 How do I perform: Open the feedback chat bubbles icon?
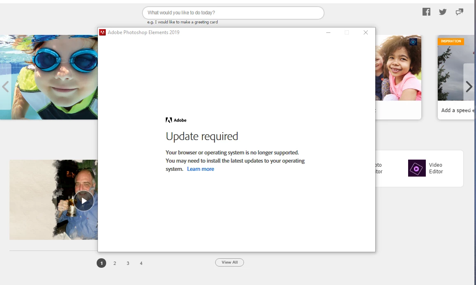pyautogui.click(x=459, y=12)
